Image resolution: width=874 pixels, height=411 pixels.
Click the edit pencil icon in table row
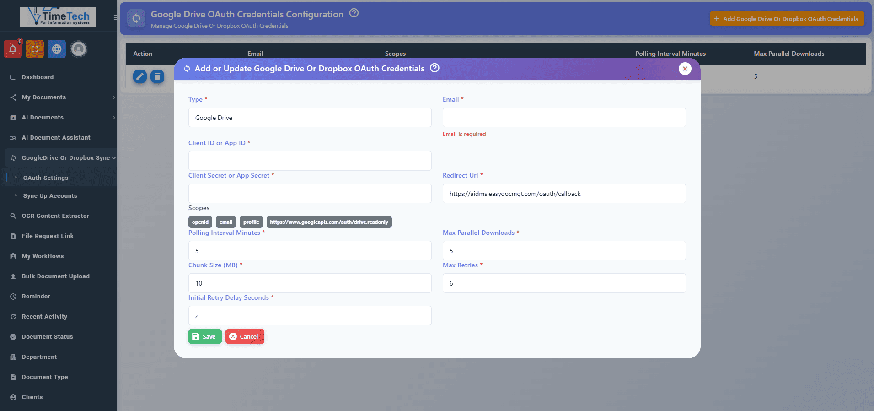(x=140, y=76)
